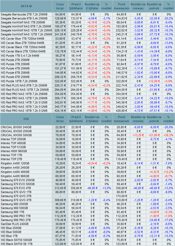
Task: Select WD Red PLUS NAS 8TB row
Action: point(24,85)
